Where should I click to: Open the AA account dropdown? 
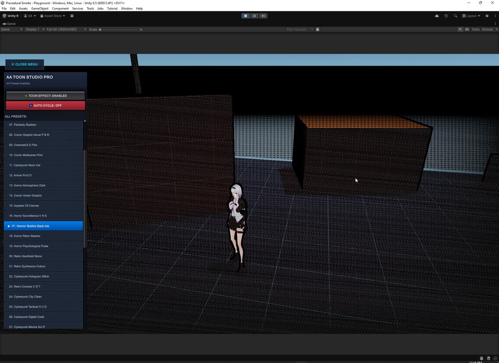coord(30,16)
